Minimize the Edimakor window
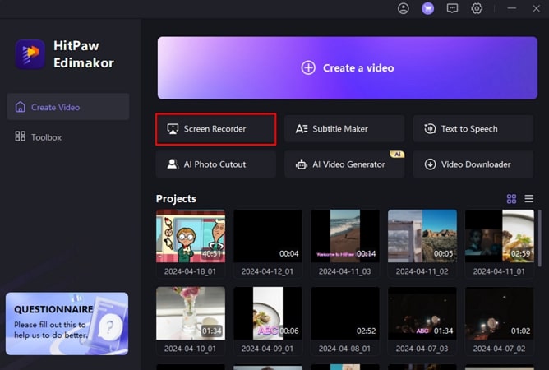 [511, 8]
